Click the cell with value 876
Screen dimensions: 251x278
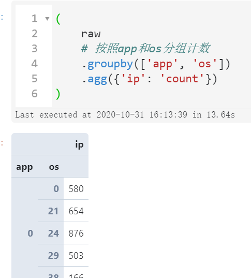point(76,233)
